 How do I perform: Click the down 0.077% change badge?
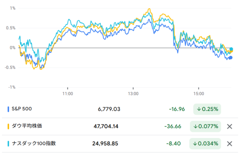coord(206,126)
